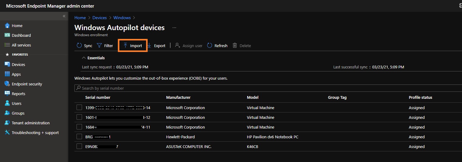Click Microsoft Corporation in the 1684 row
Image resolution: width=462 pixels, height=162 pixels.
click(x=186, y=127)
